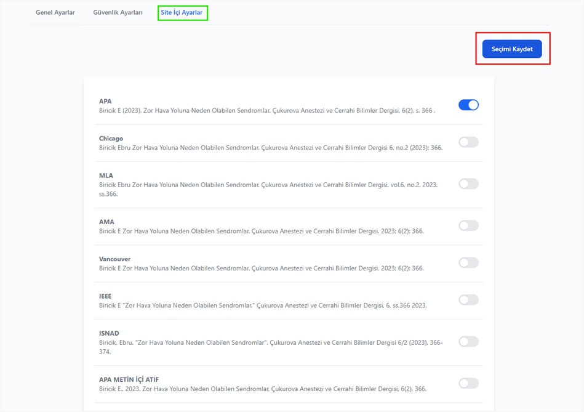
Task: Click the example starting 'Biricik E., 2023.'
Action: [x=263, y=389]
